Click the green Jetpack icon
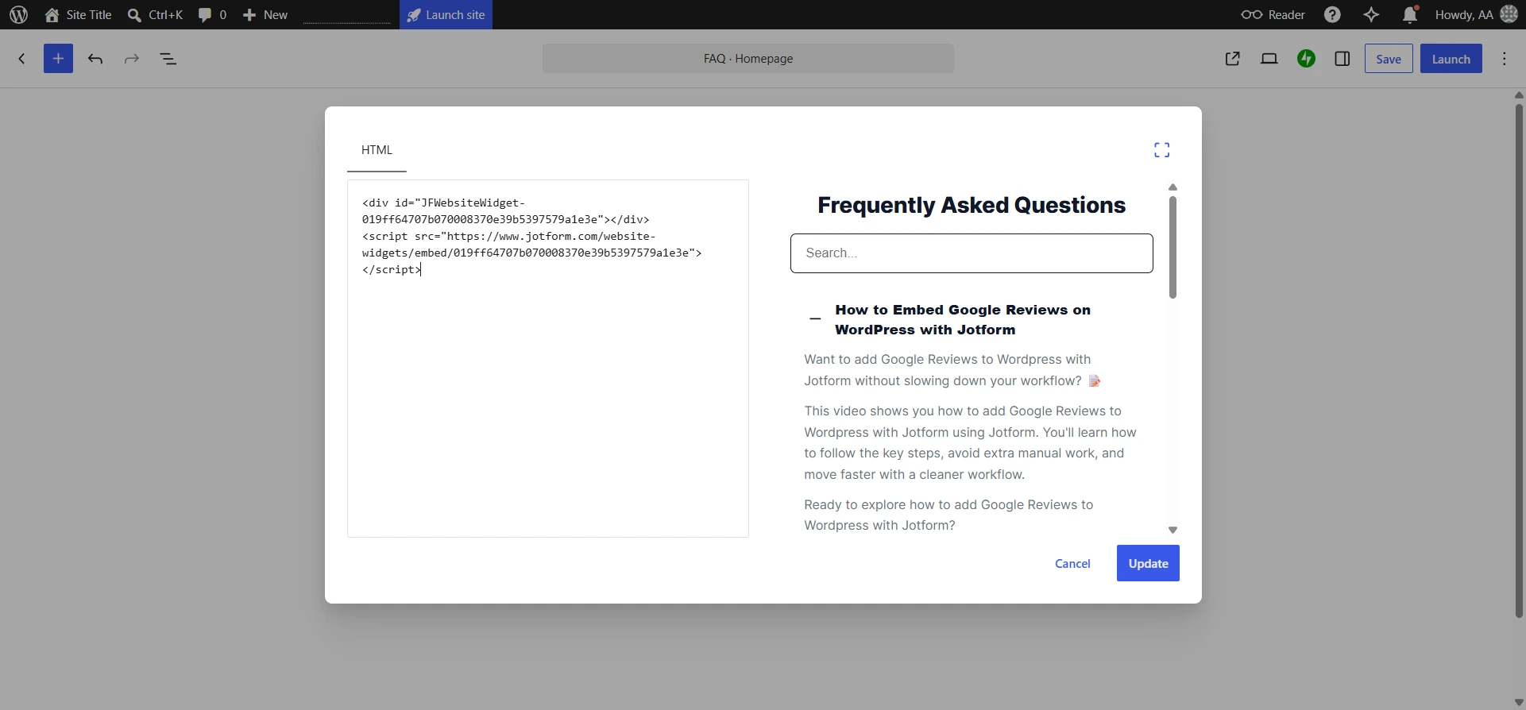This screenshot has width=1526, height=710. pos(1306,59)
